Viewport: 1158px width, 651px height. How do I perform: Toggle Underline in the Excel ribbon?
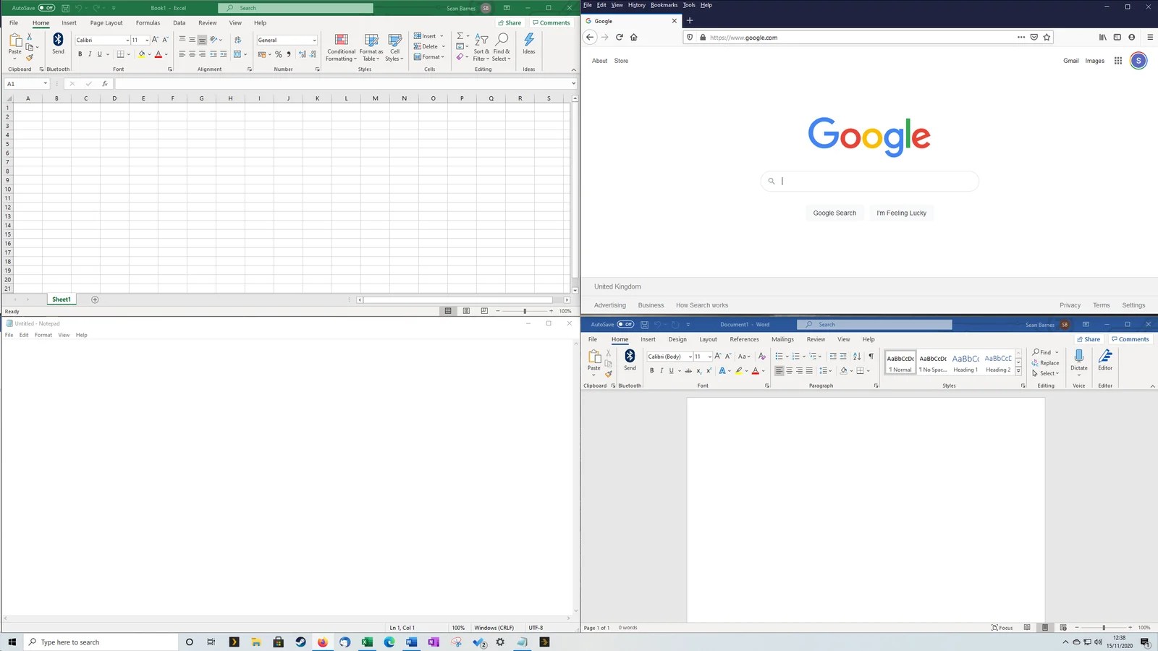[x=100, y=54]
